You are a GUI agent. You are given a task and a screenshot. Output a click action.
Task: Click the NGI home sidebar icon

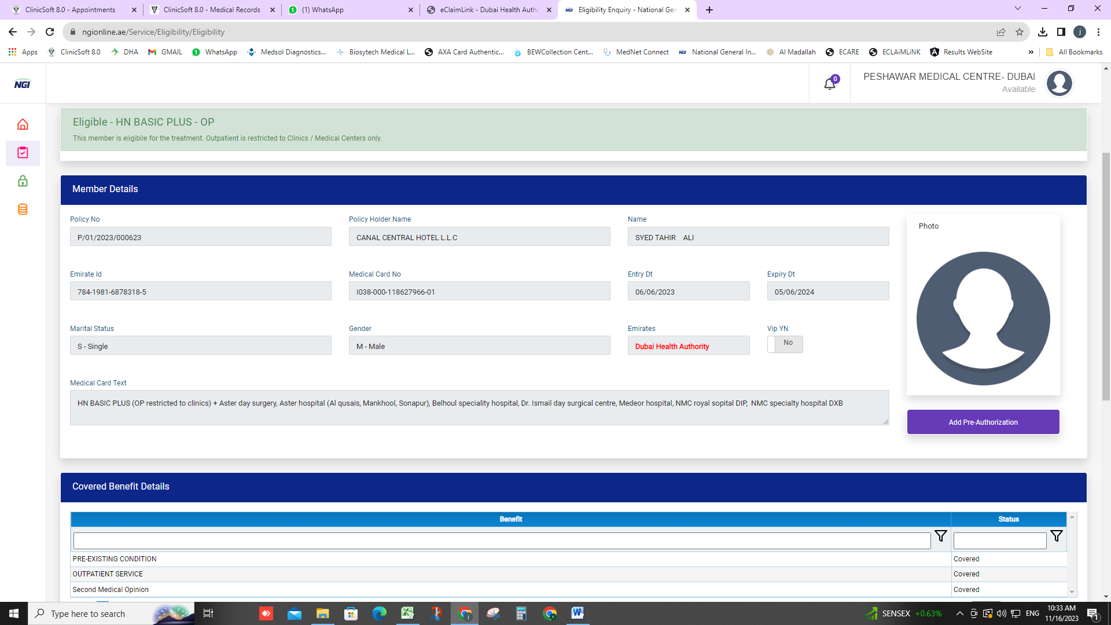23,124
